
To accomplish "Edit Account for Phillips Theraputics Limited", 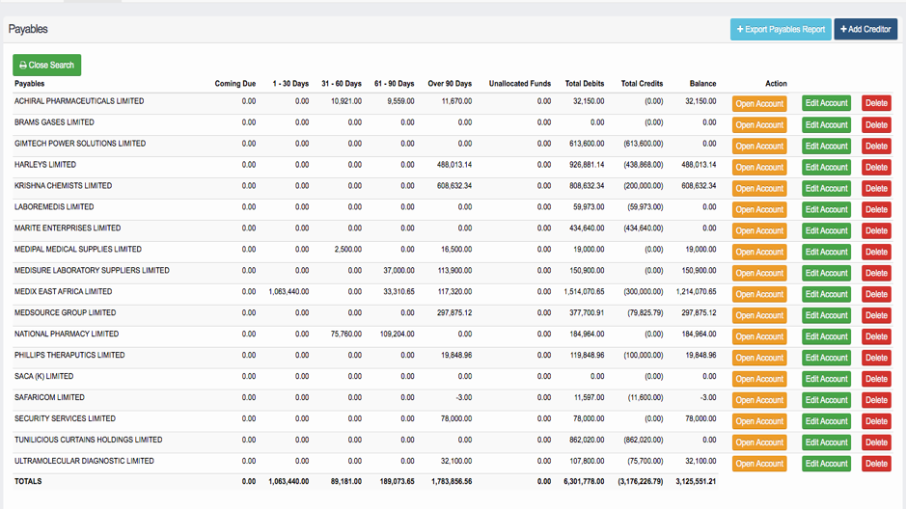I will point(826,358).
